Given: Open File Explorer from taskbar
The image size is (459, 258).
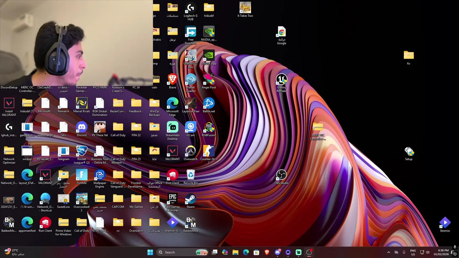Looking at the screenshot, I should (235, 252).
